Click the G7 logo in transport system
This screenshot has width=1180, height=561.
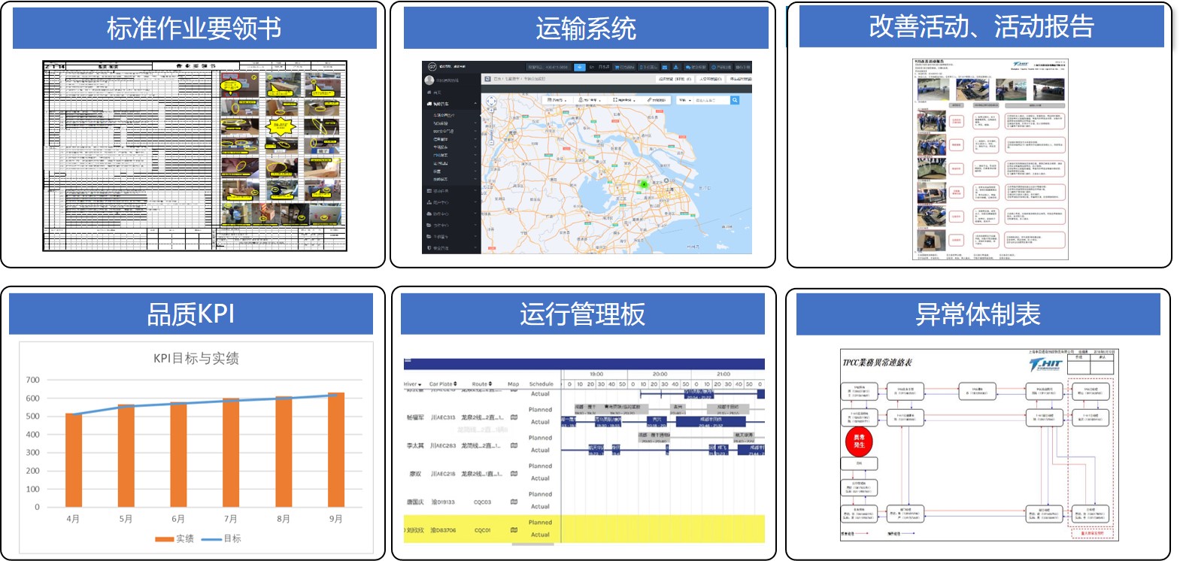coord(432,67)
